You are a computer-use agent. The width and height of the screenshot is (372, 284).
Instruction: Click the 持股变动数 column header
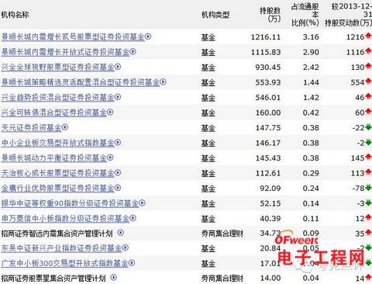click(x=348, y=15)
